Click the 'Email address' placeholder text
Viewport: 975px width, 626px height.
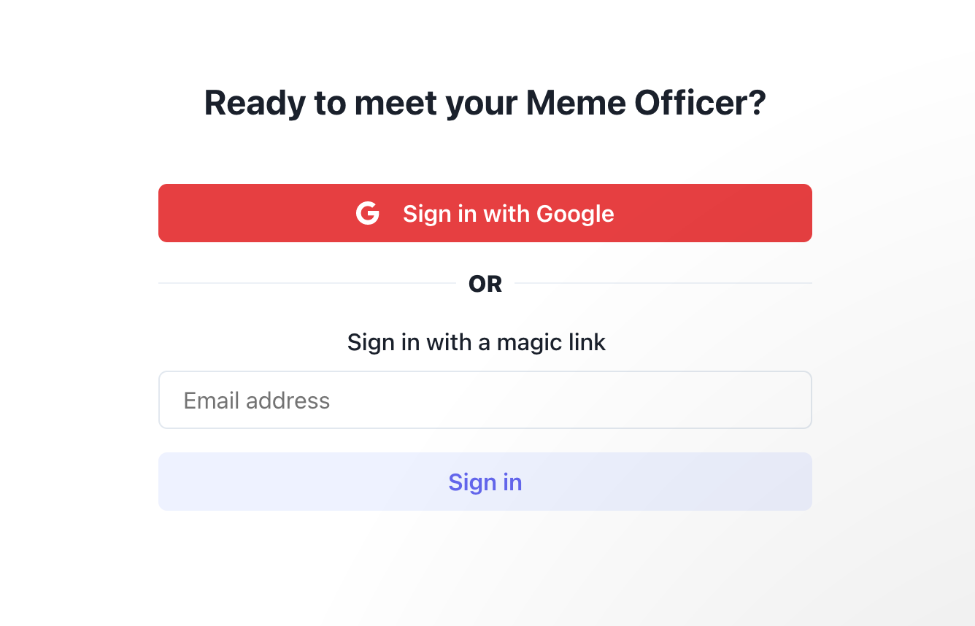[257, 401]
